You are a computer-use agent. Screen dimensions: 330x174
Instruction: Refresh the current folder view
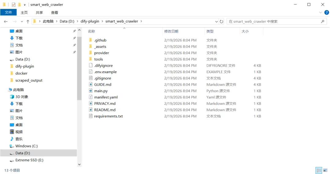click(222, 21)
